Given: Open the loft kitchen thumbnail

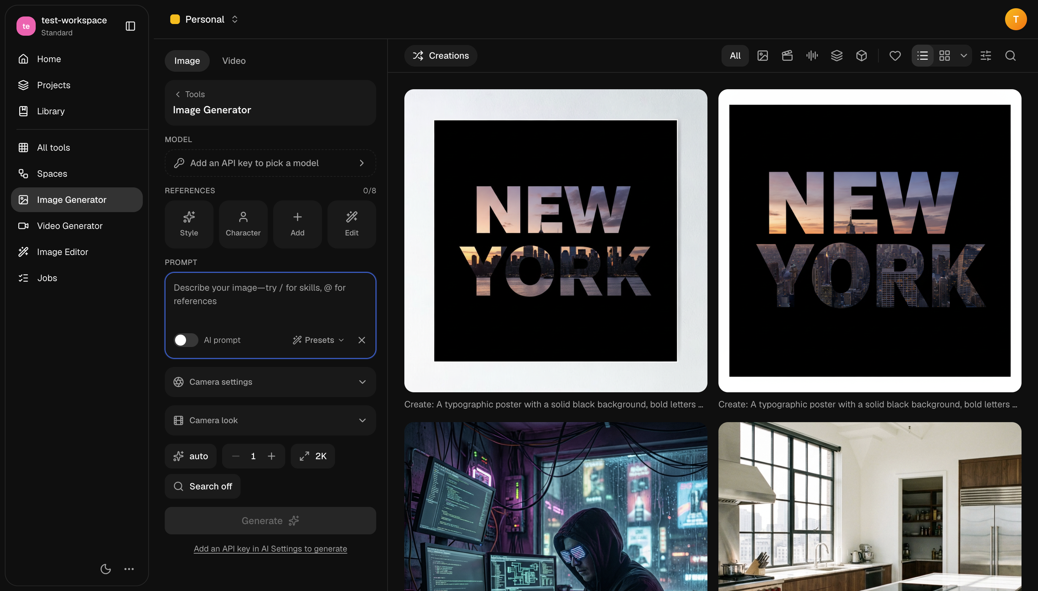Looking at the screenshot, I should pos(869,506).
